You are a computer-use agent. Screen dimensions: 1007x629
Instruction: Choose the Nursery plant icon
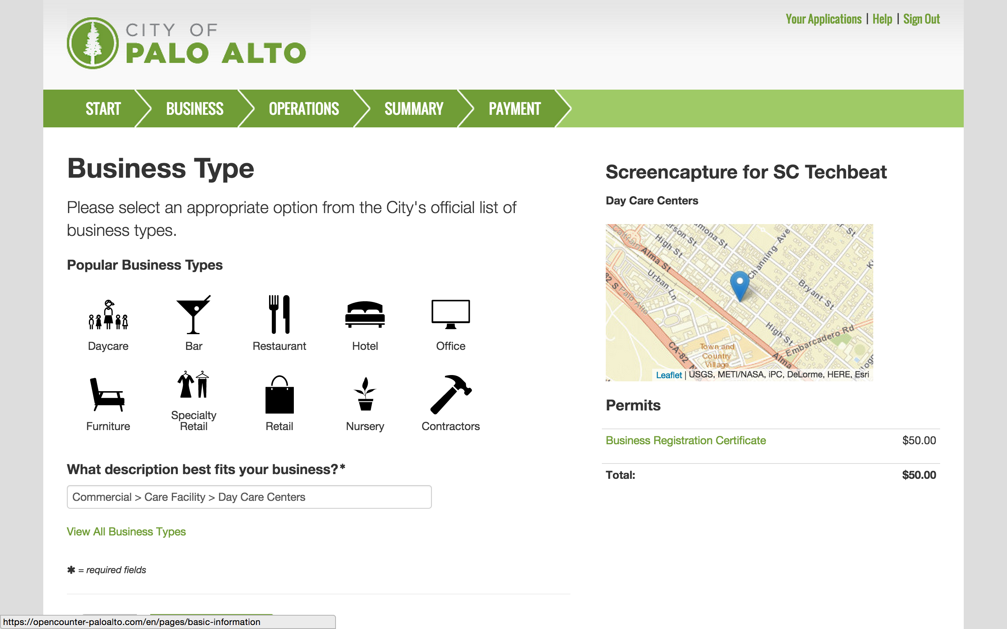(x=365, y=395)
